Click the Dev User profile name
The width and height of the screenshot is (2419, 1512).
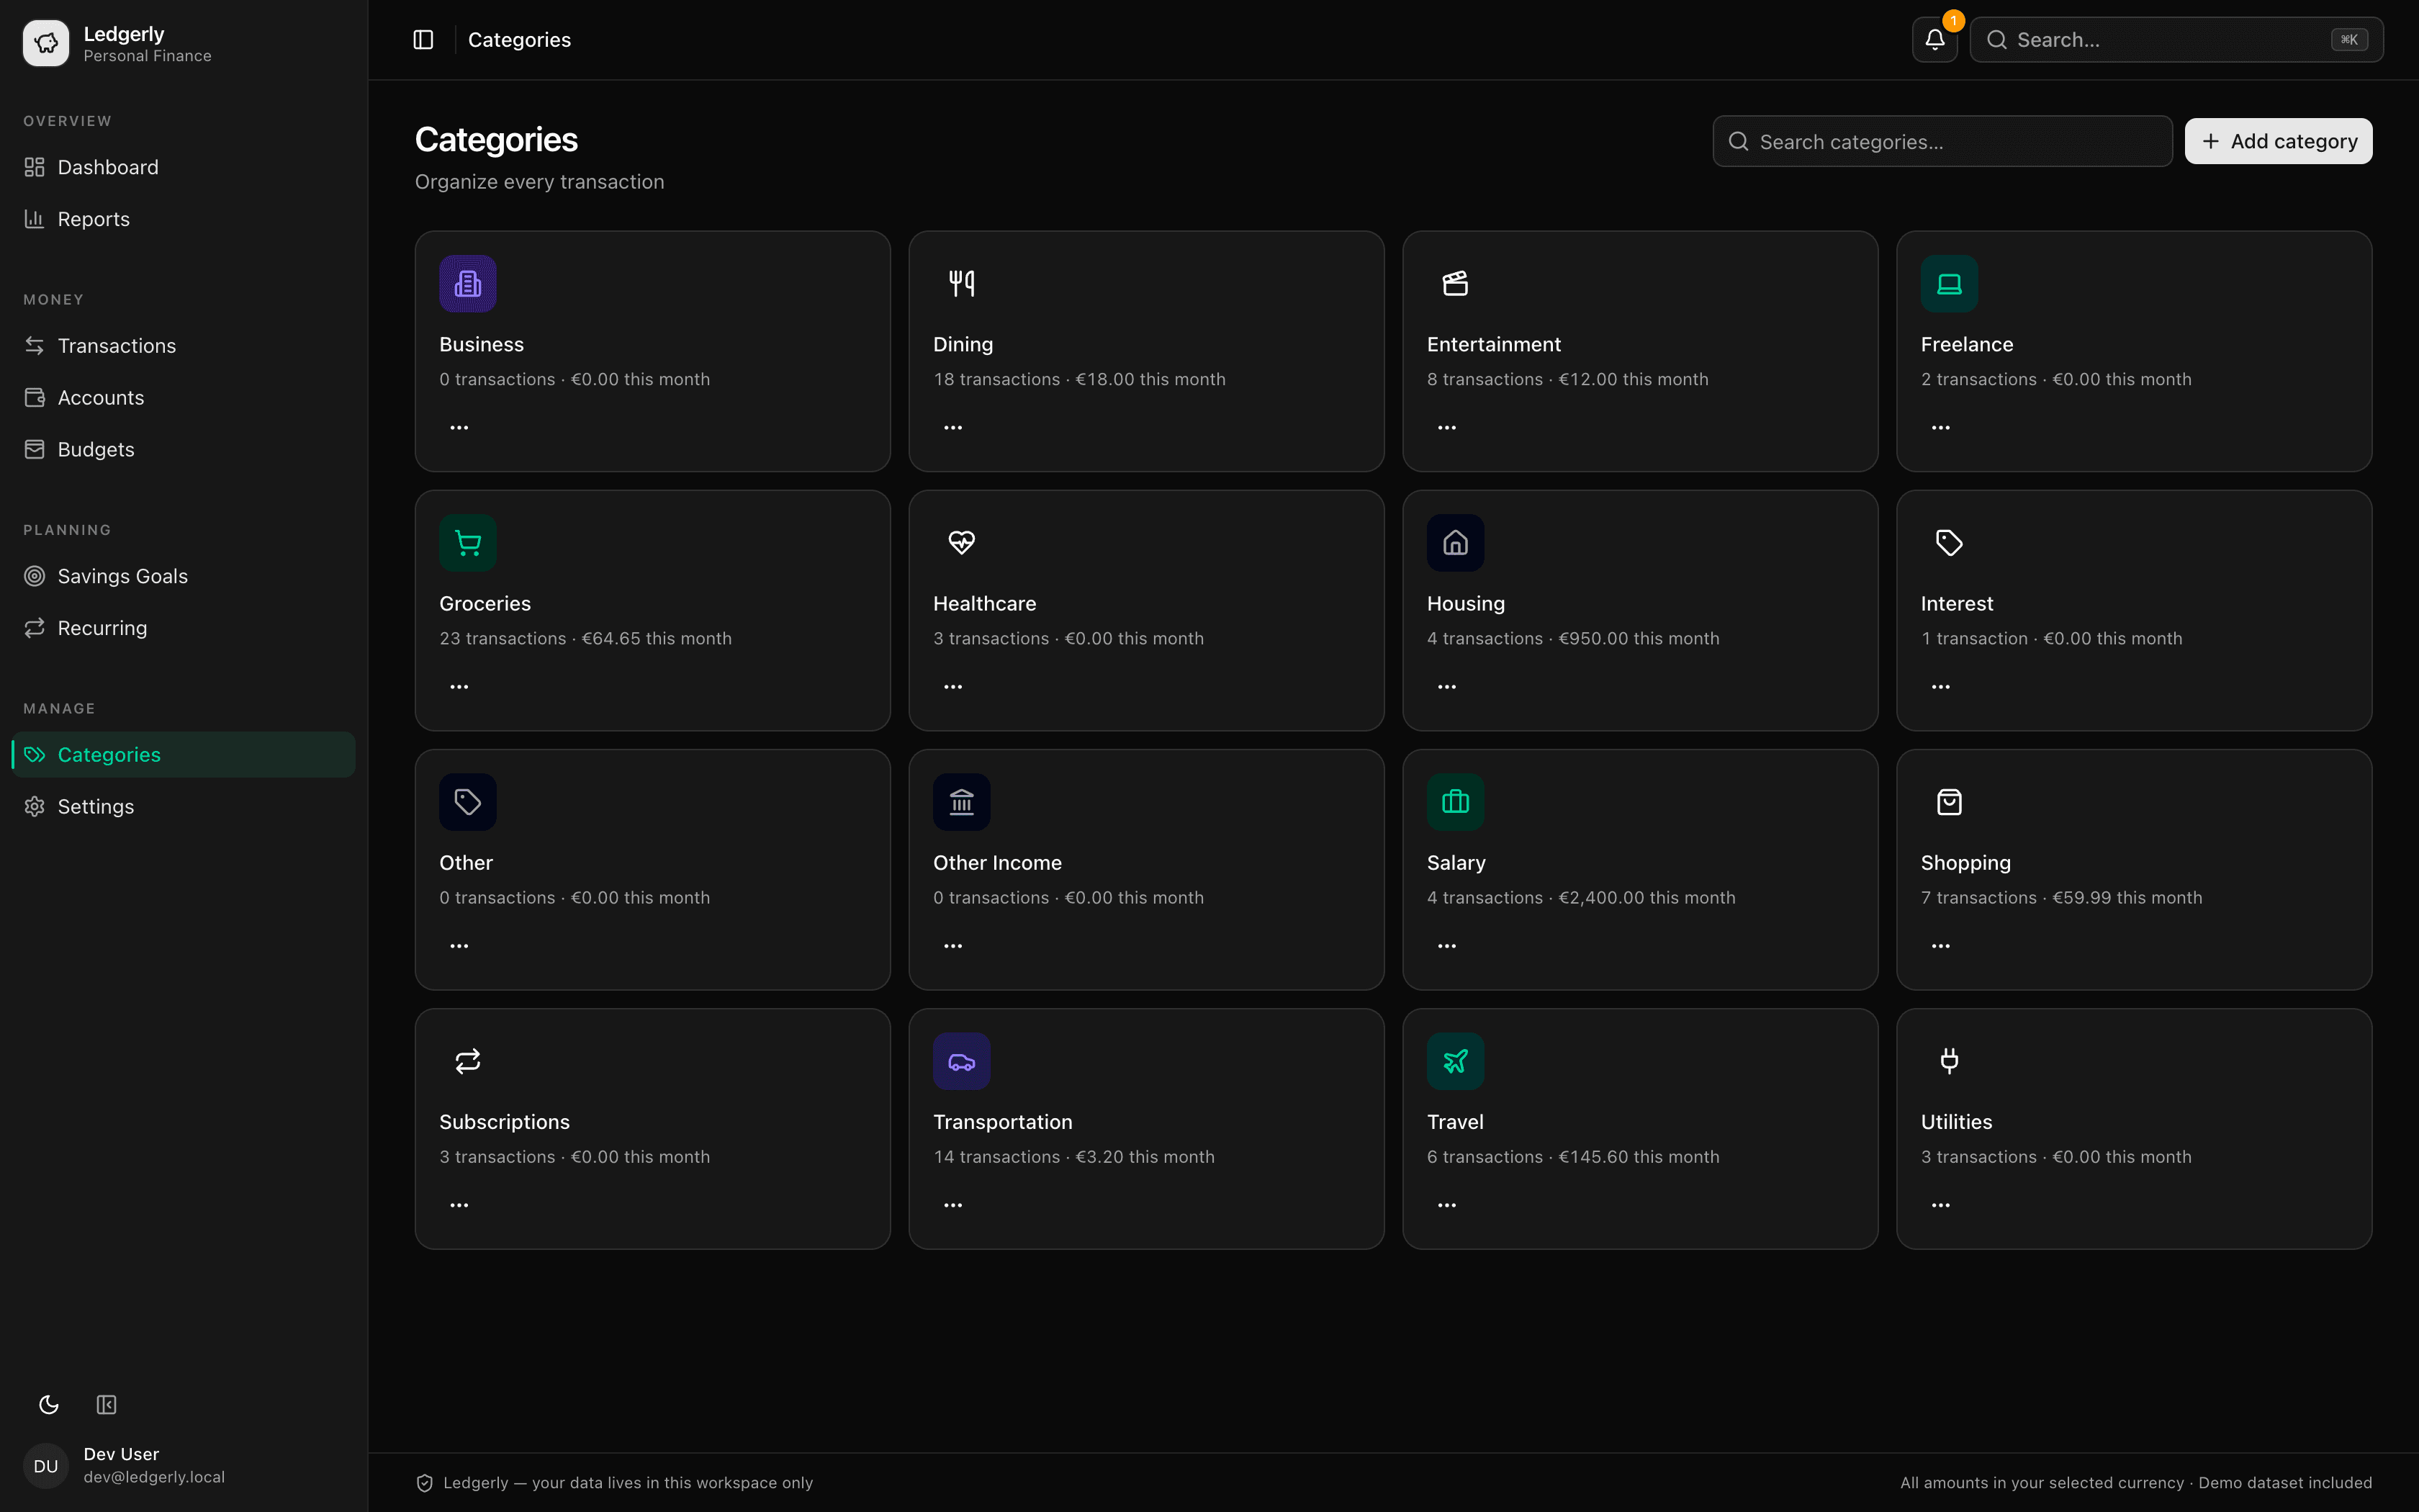(121, 1454)
